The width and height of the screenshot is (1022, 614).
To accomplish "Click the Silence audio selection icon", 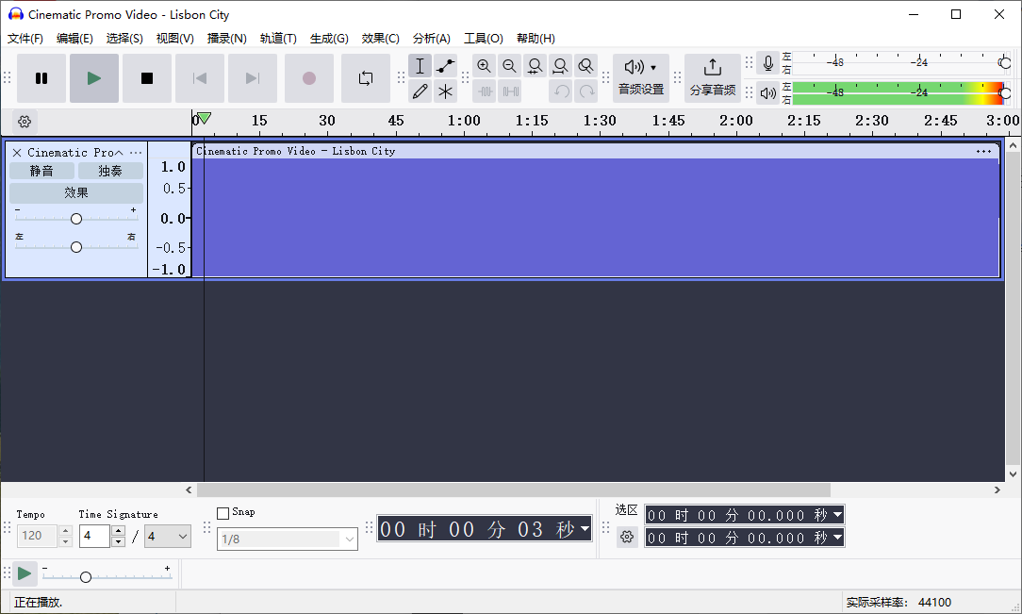I will coord(510,91).
